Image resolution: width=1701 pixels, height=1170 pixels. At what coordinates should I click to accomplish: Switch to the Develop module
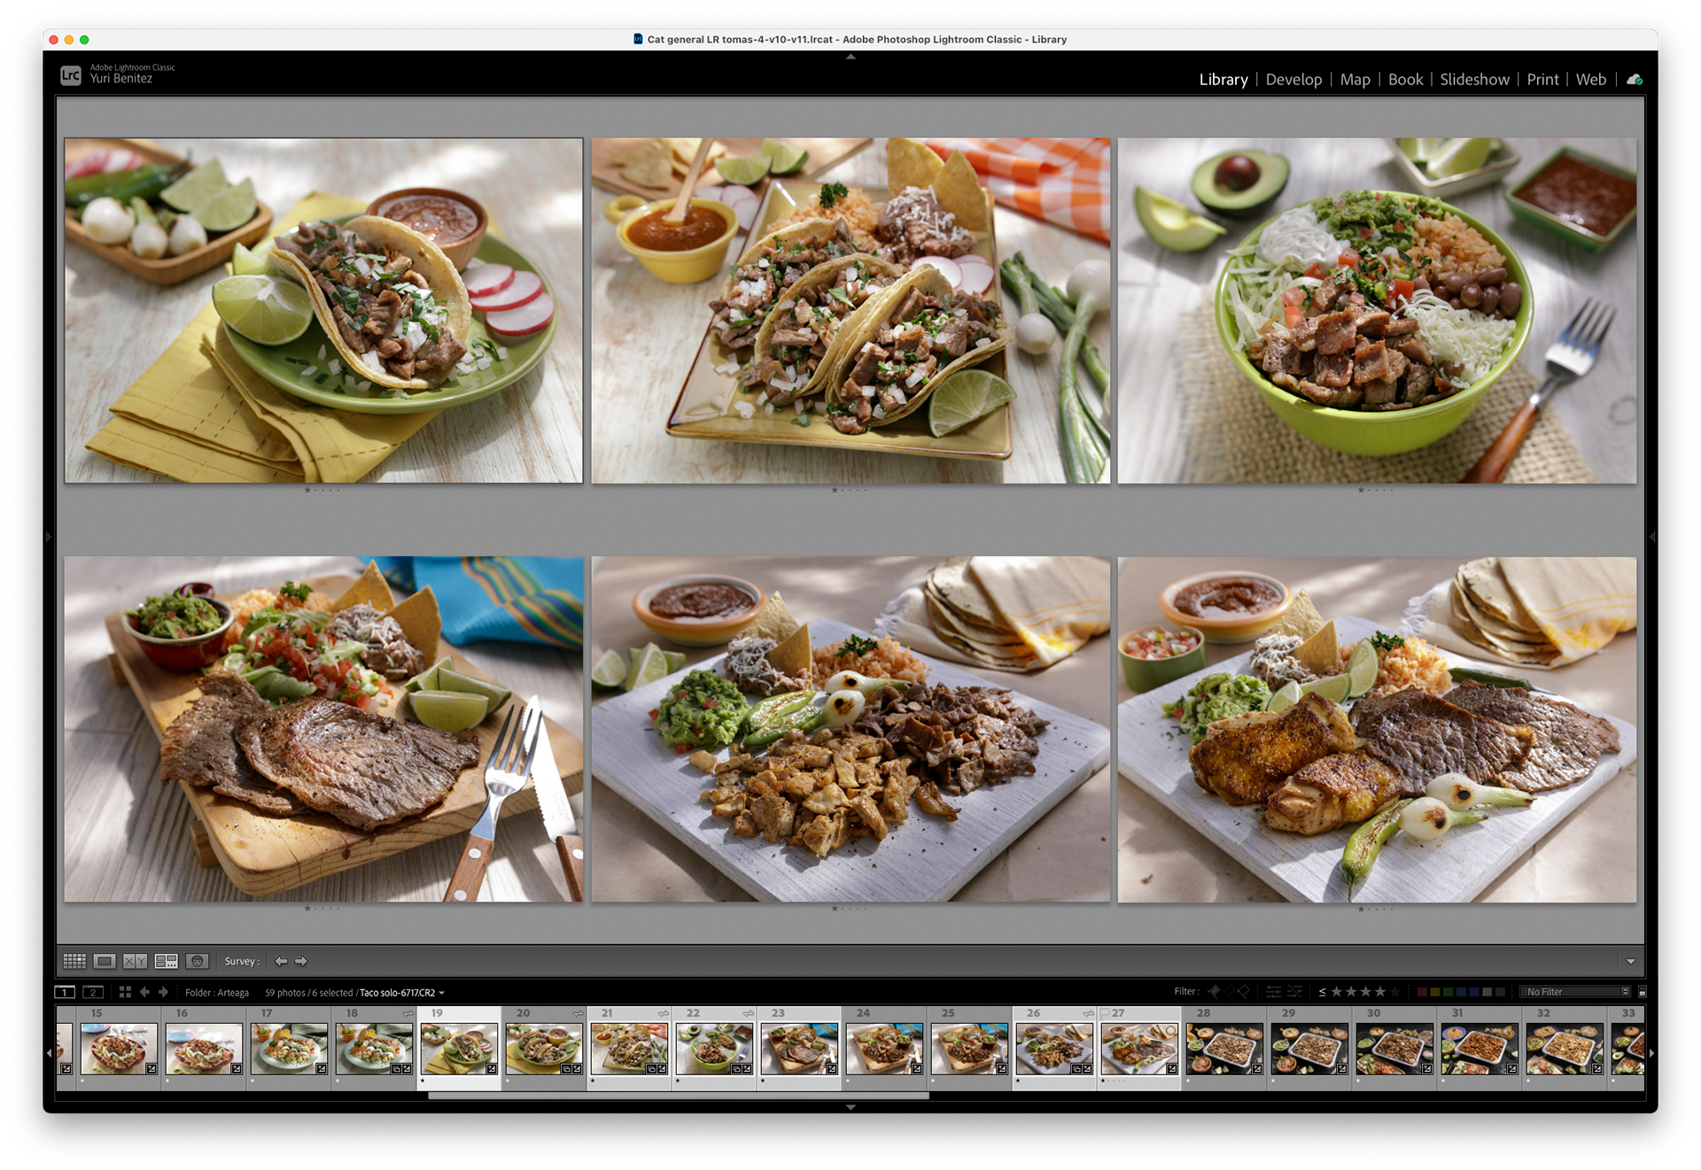click(1293, 80)
